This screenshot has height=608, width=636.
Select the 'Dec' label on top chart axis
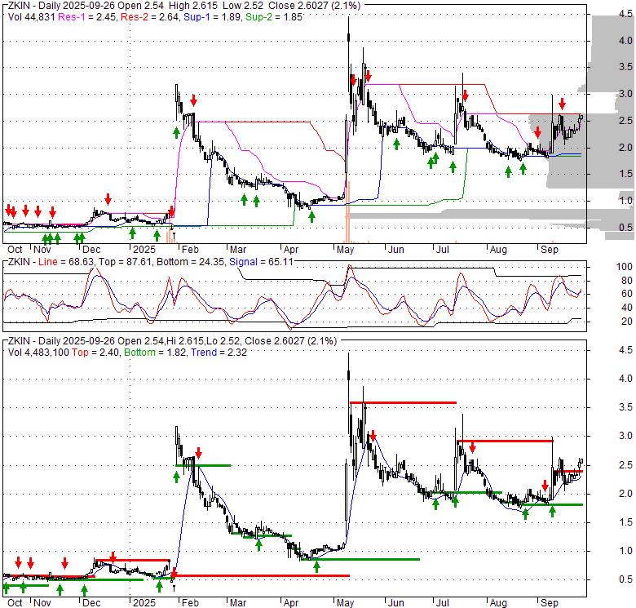(x=91, y=250)
